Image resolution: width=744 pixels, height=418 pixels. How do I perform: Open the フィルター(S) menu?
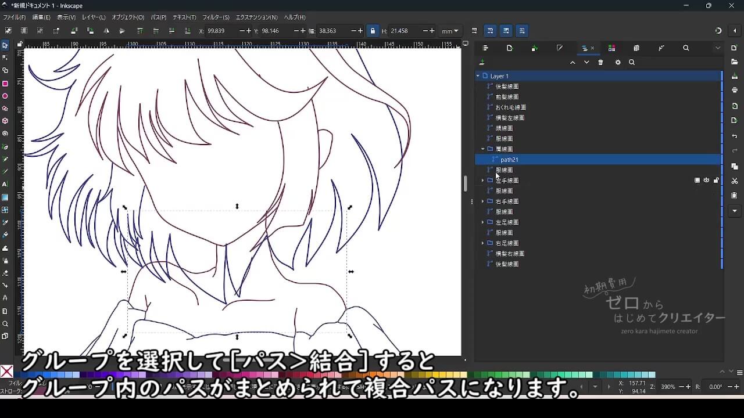[x=216, y=17]
